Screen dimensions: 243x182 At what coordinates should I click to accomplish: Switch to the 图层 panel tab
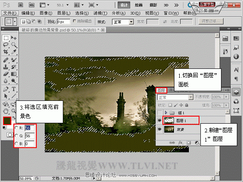[x=161, y=90]
